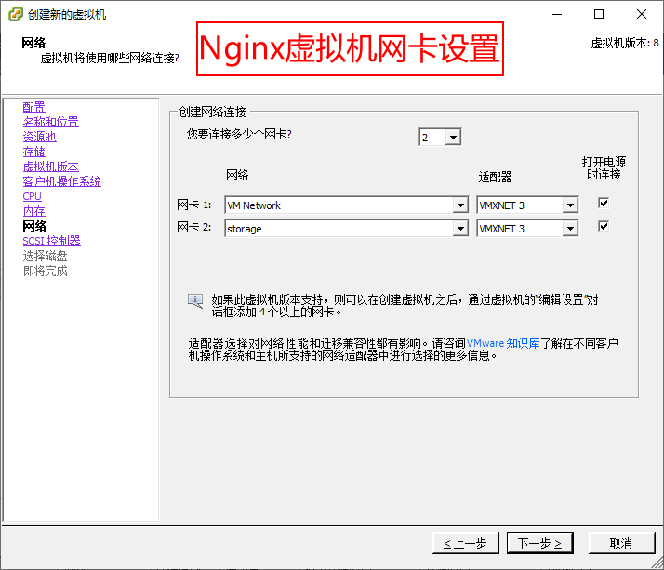Navigate to 虚拟机版本 step

[50, 166]
